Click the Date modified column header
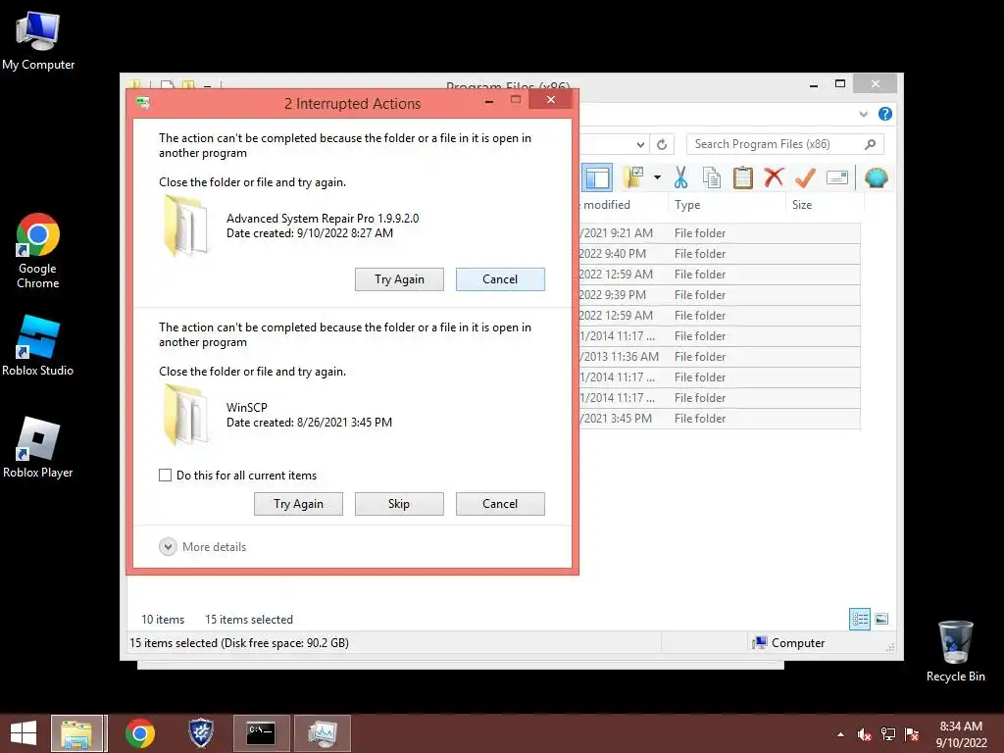The width and height of the screenshot is (1004, 753). (623, 205)
